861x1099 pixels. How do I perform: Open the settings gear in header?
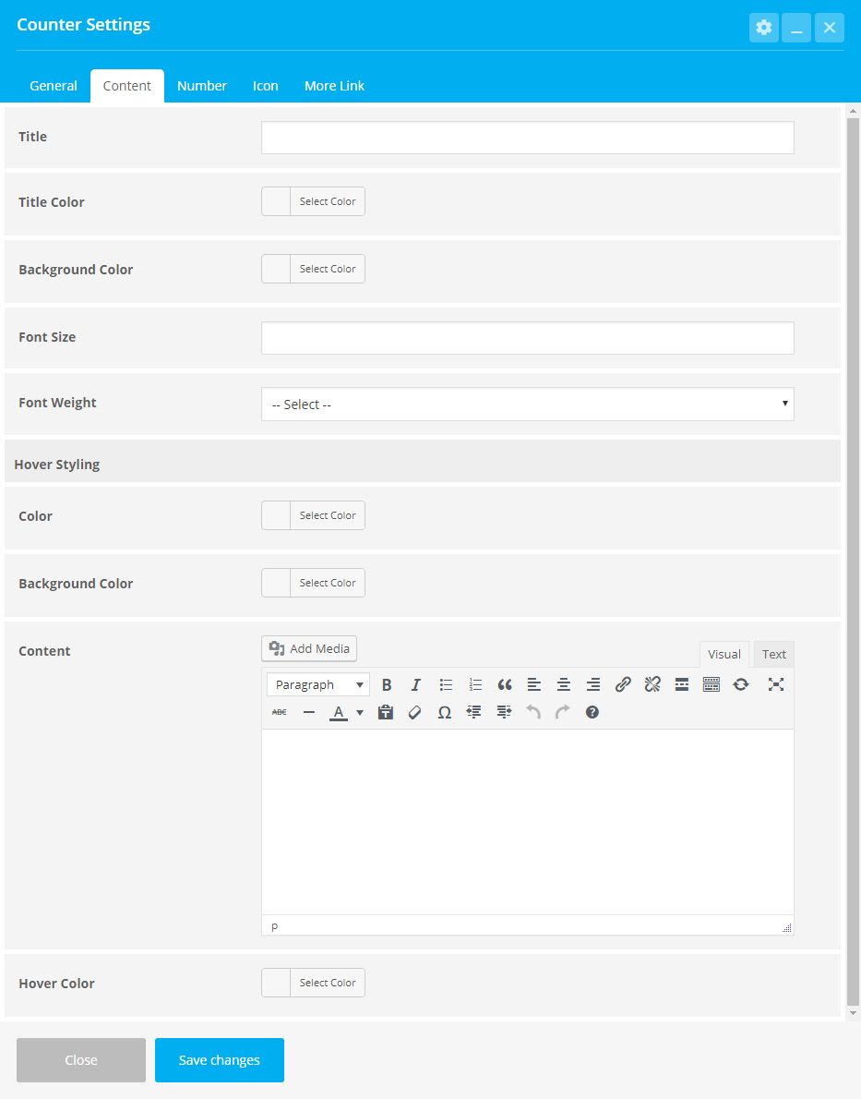click(x=763, y=28)
